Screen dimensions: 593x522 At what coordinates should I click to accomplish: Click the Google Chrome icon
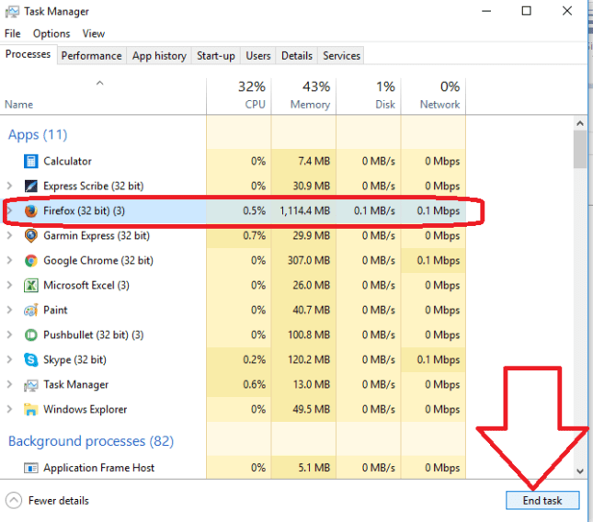[30, 261]
